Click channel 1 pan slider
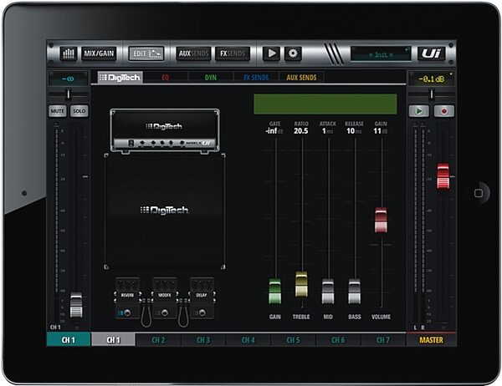 click(69, 94)
